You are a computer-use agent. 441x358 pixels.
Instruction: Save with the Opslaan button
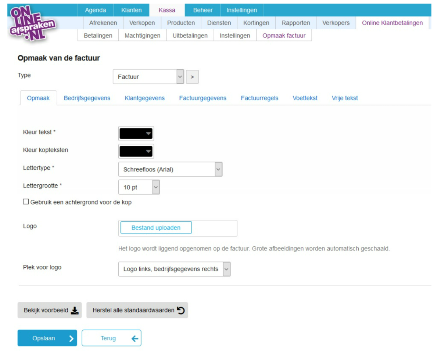[x=47, y=338]
